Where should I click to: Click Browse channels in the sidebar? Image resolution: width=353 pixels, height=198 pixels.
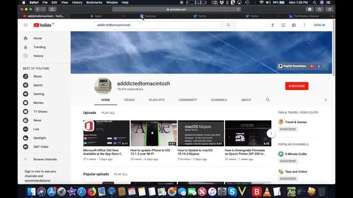[45, 159]
